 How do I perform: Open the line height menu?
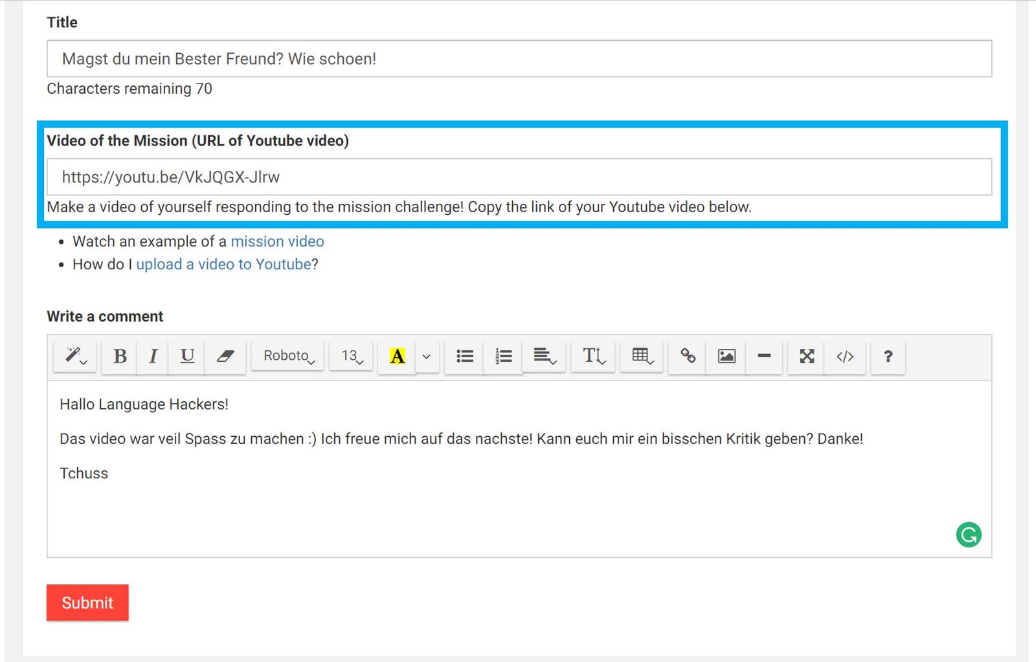(593, 356)
